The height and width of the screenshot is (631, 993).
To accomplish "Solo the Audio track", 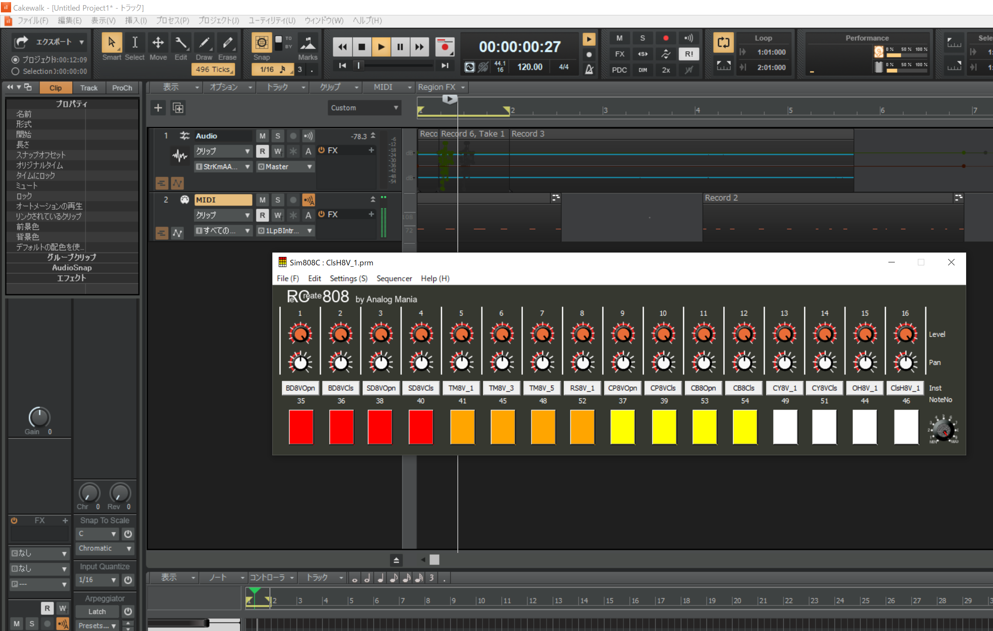I will point(277,136).
